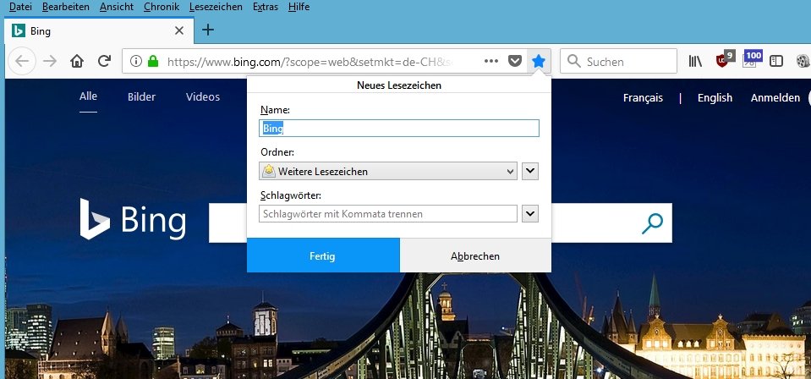This screenshot has width=811, height=379.
Task: Cancel bookmark with Abbrechen button
Action: [x=475, y=255]
